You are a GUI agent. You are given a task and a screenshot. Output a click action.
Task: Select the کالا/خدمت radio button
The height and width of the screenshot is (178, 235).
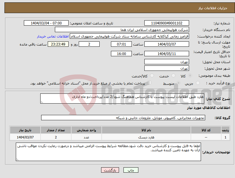[x=152, y=76]
